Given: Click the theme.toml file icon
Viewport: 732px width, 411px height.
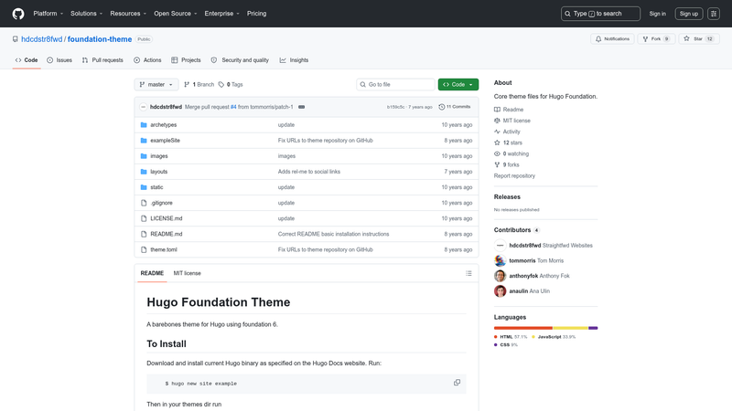Looking at the screenshot, I should 144,249.
